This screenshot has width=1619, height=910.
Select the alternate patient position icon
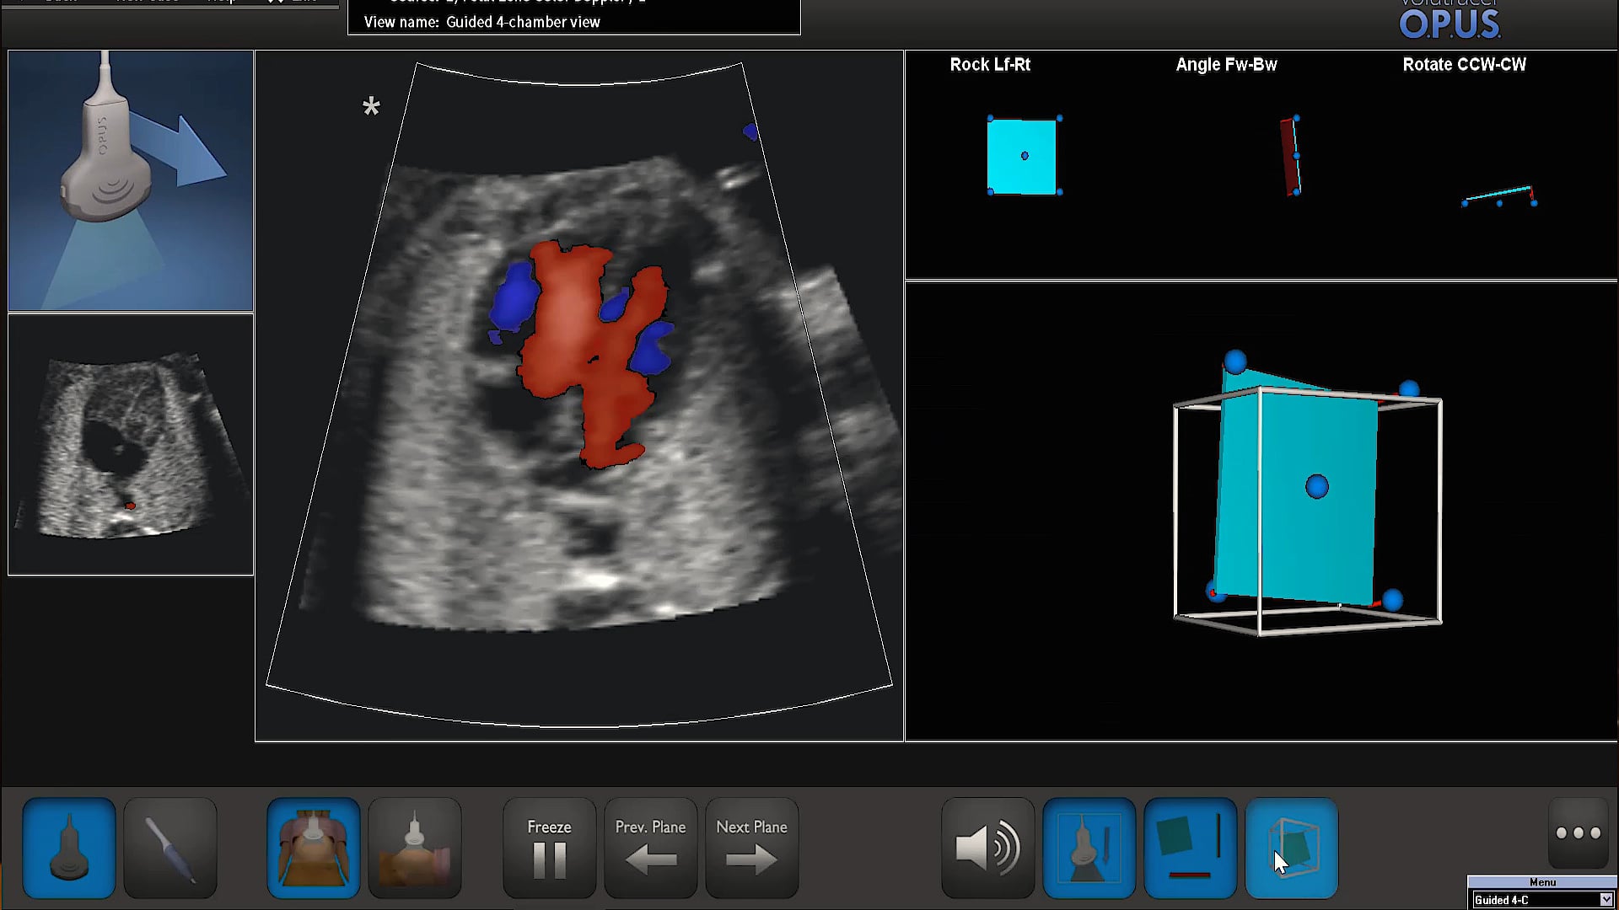point(415,847)
